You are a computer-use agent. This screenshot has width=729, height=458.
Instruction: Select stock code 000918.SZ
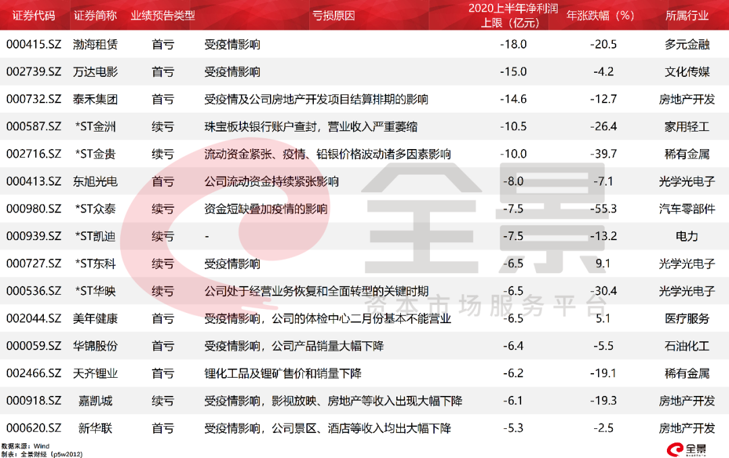(34, 401)
